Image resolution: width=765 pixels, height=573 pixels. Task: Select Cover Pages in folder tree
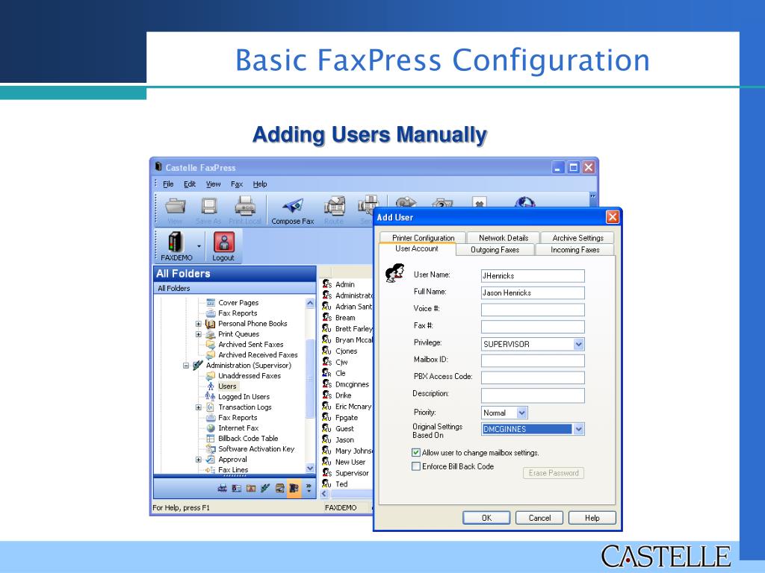238,303
